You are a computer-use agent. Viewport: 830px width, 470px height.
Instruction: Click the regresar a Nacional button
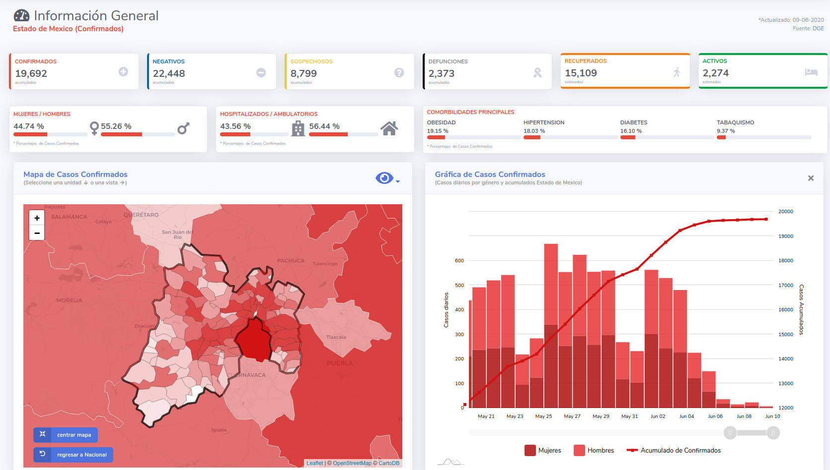click(73, 455)
